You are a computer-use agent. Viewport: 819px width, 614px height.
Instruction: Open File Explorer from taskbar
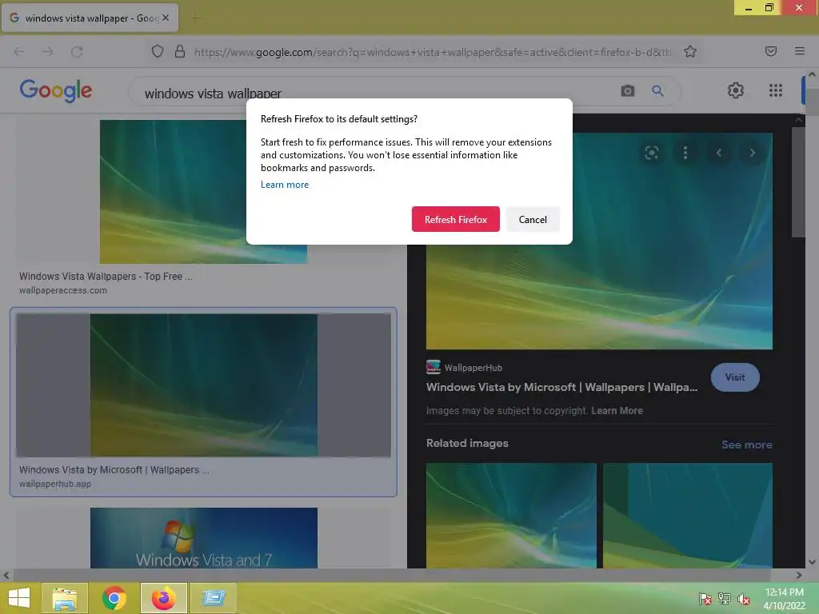(64, 598)
